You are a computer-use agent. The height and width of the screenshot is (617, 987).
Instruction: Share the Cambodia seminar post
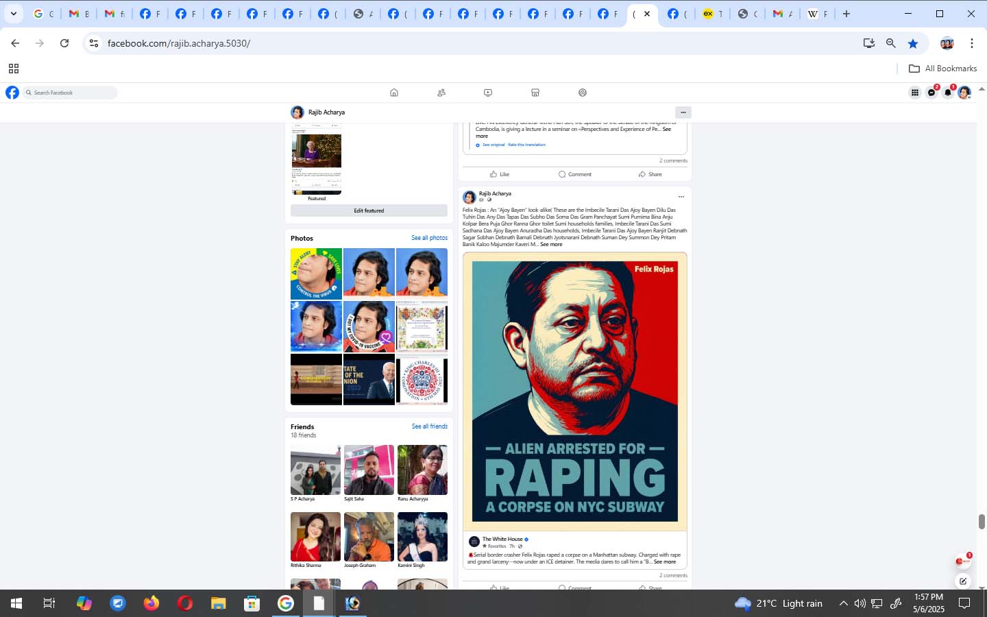point(650,174)
